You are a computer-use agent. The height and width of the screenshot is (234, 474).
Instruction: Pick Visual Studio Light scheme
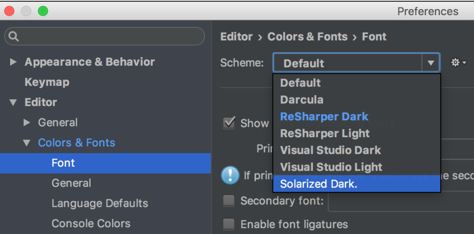tap(331, 167)
